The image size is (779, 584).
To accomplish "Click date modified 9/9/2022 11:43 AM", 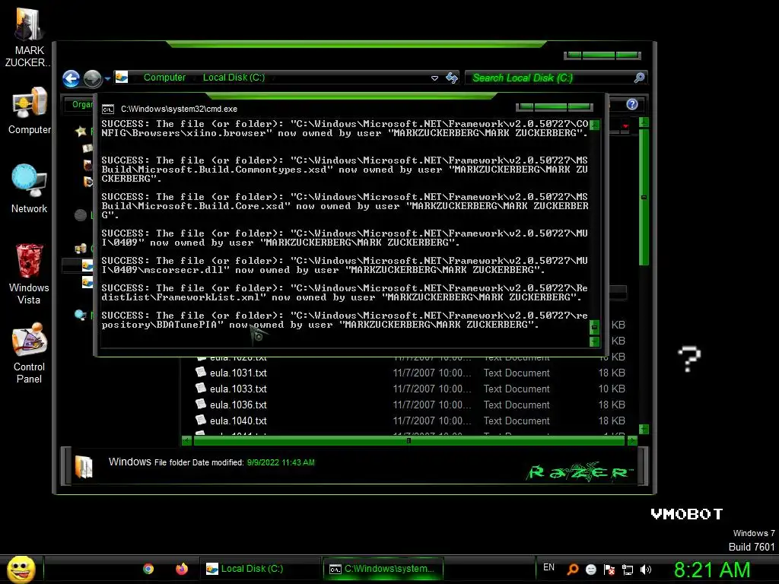I will click(281, 462).
